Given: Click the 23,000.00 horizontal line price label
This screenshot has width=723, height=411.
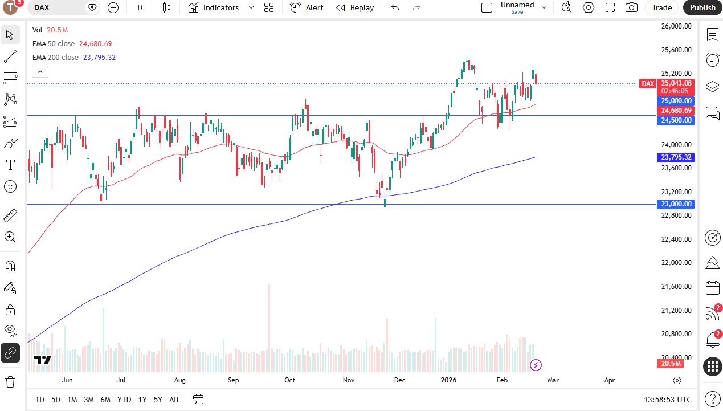Looking at the screenshot, I should click(x=676, y=204).
